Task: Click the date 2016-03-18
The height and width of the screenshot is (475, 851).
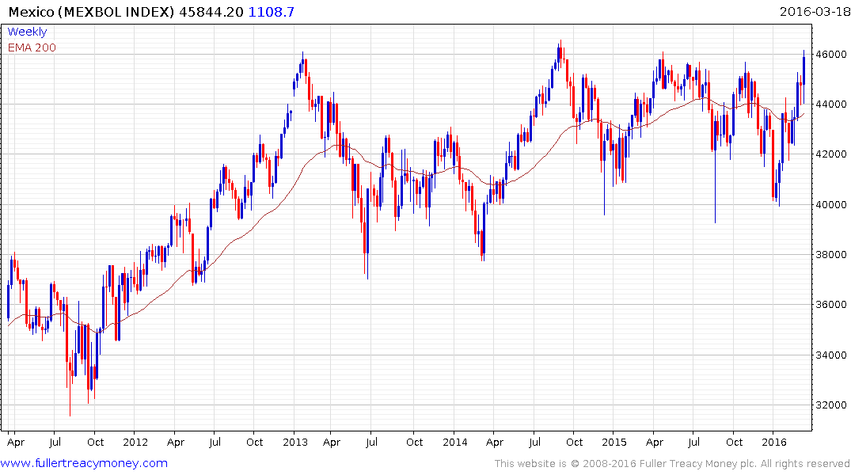Action: click(814, 11)
